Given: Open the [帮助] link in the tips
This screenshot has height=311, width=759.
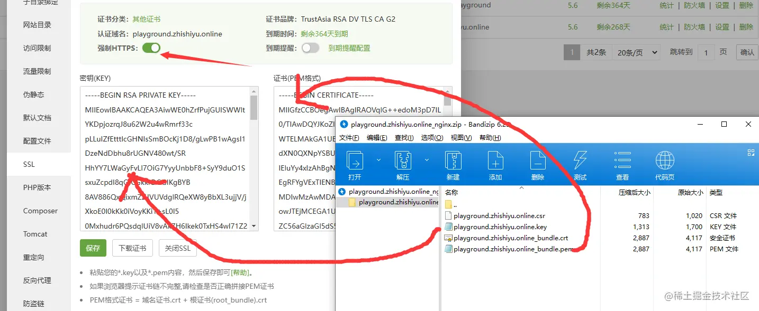Looking at the screenshot, I should [x=241, y=273].
